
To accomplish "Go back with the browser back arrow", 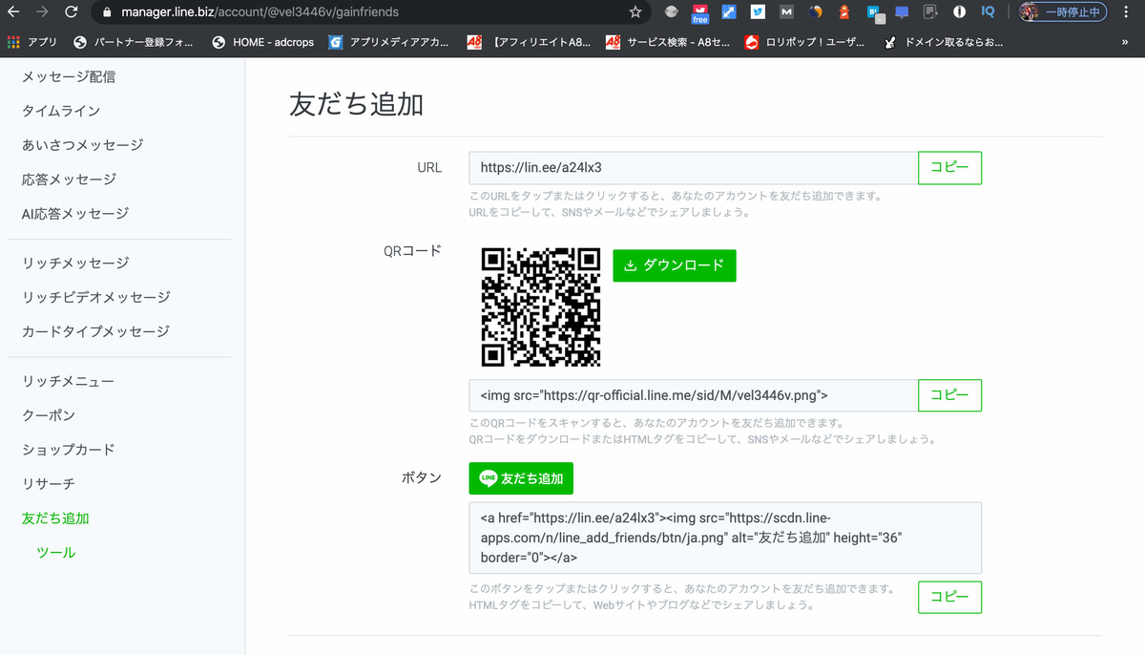I will tap(13, 12).
